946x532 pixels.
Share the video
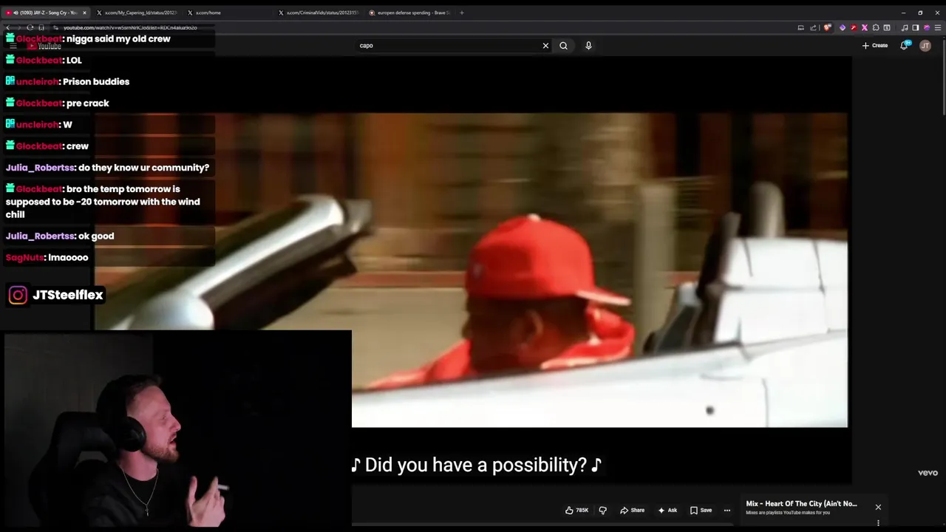[x=632, y=510]
